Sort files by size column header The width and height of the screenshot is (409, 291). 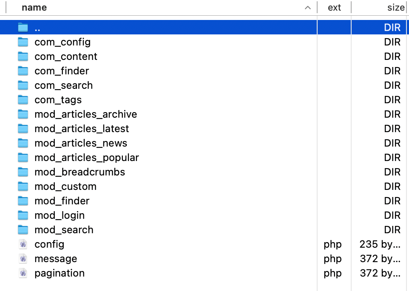click(395, 8)
